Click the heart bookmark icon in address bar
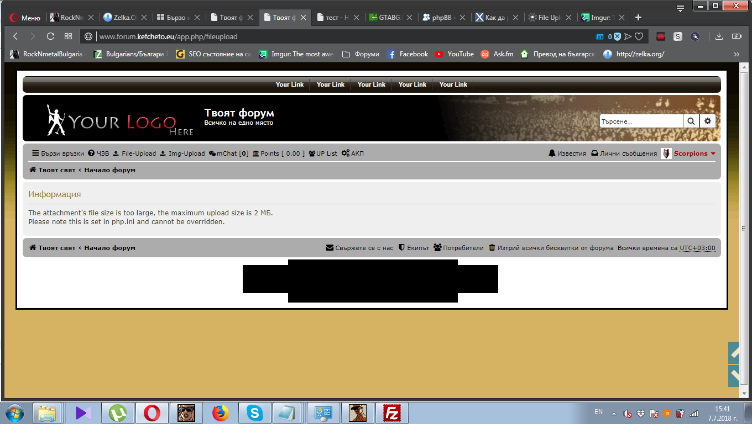 click(639, 36)
